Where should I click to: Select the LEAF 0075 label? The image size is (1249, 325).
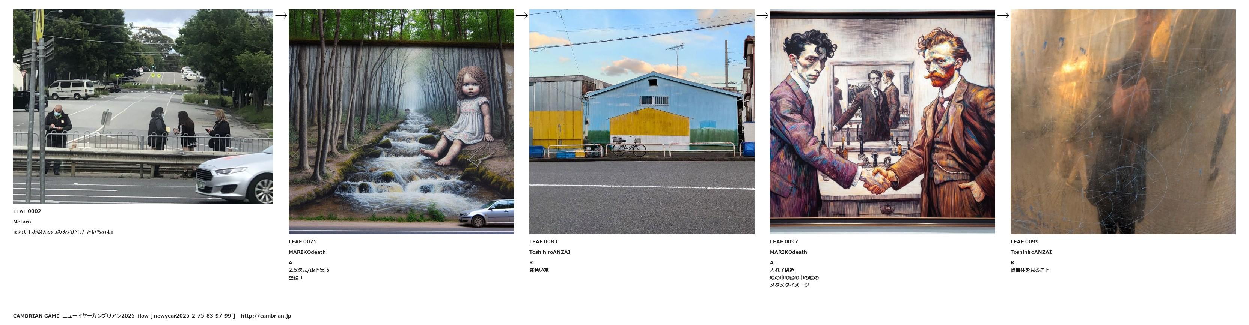point(303,242)
